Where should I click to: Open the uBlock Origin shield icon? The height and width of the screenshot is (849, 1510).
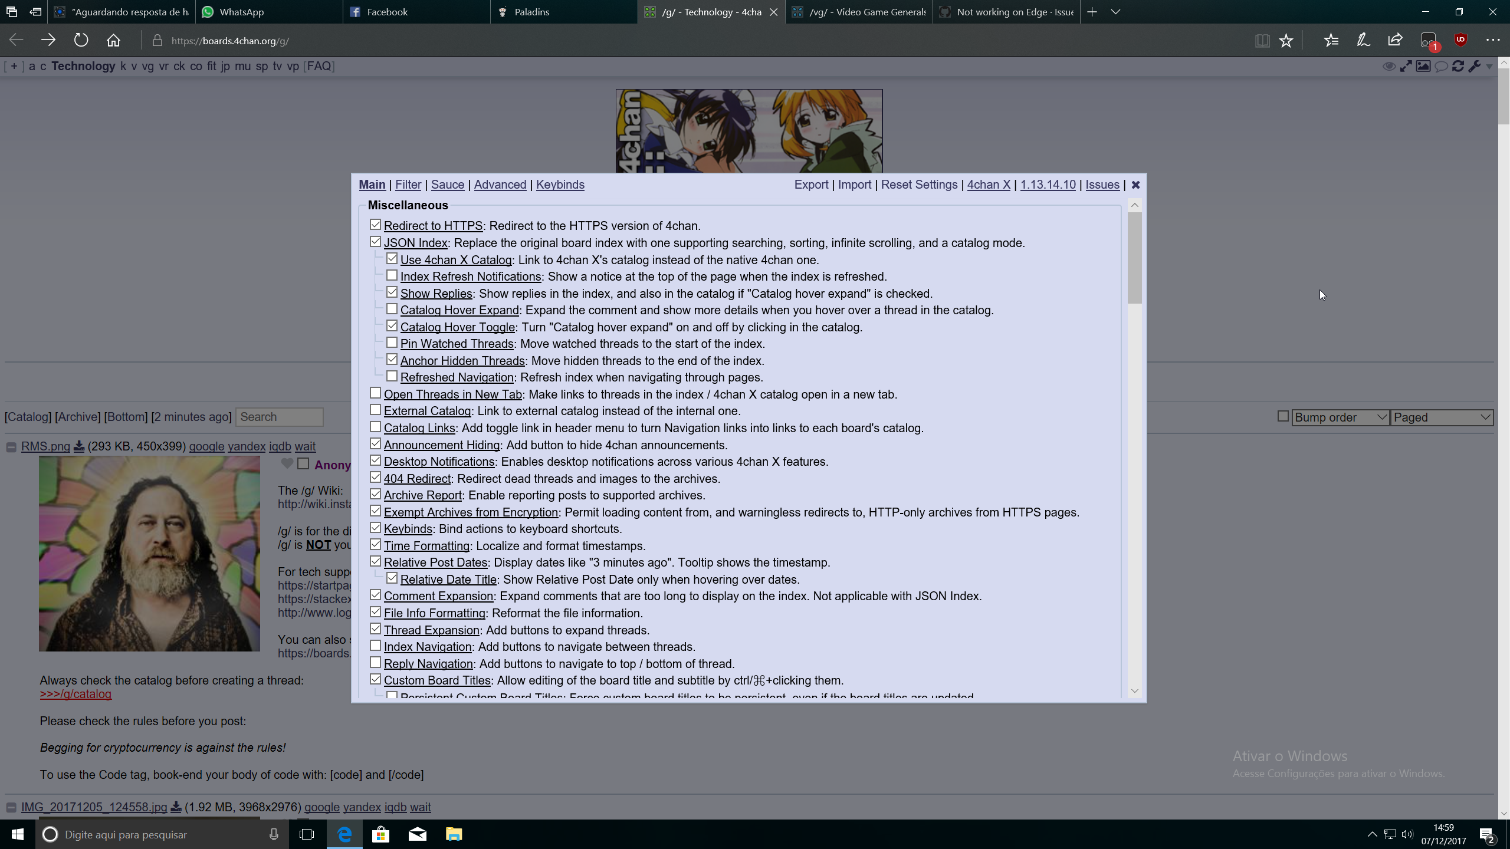pyautogui.click(x=1460, y=40)
